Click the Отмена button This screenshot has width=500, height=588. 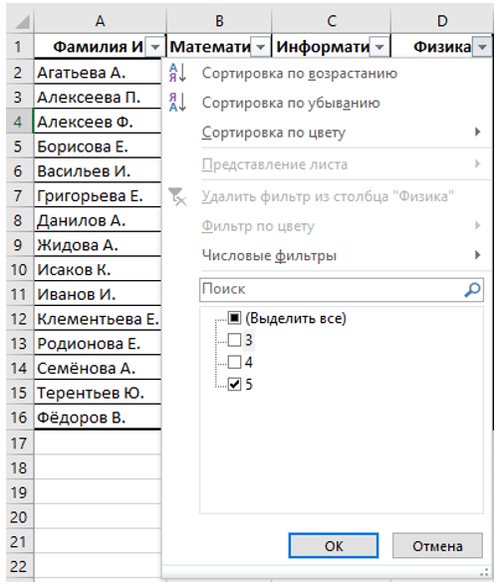click(437, 545)
